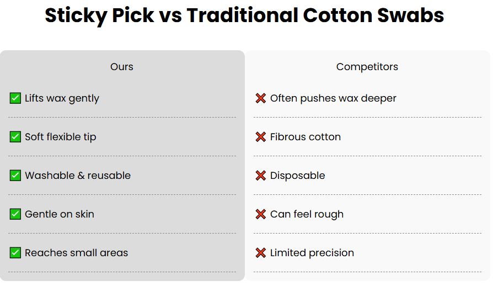Click the Often pushes wax deeper text

tap(333, 98)
